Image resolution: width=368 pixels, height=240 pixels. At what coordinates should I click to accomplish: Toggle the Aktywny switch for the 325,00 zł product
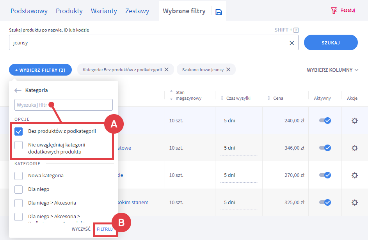coord(325,202)
